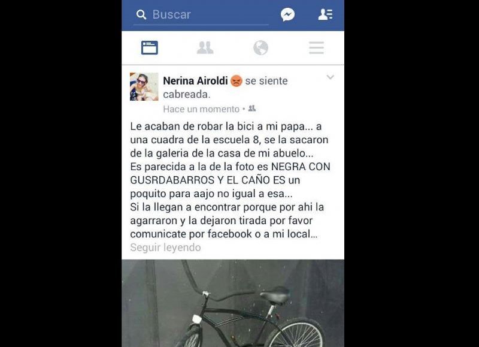Click the post text body
479x347 pixels.
[x=230, y=180]
